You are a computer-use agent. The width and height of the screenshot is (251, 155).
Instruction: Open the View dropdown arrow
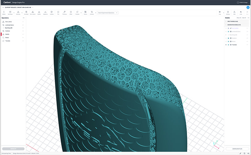click(x=223, y=13)
